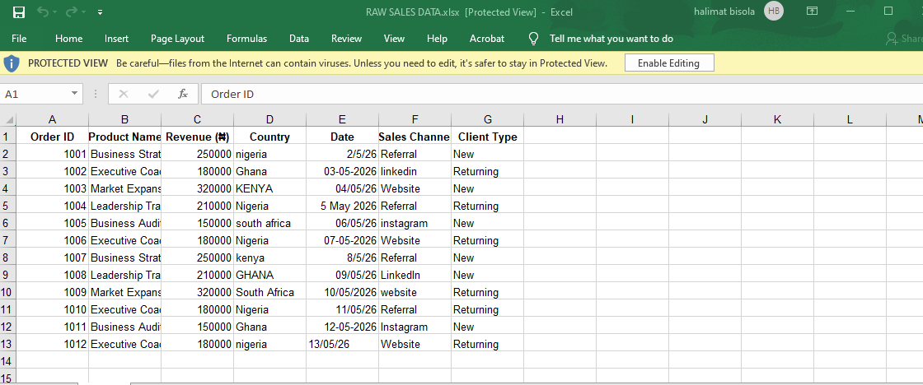Click the Share icon
The width and height of the screenshot is (923, 385).
point(891,39)
